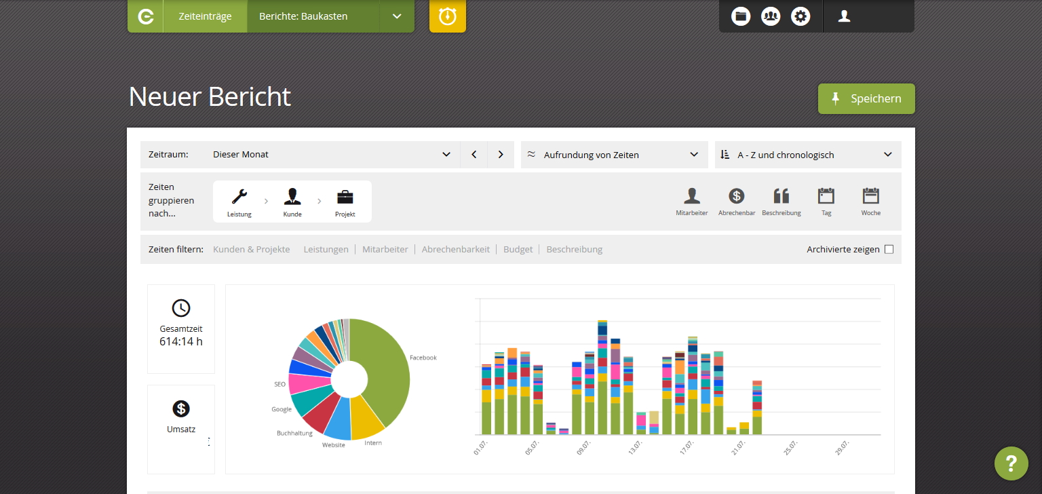Click the Umsatz dollar tile
Viewport: 1042px width, 494px height.
181,429
